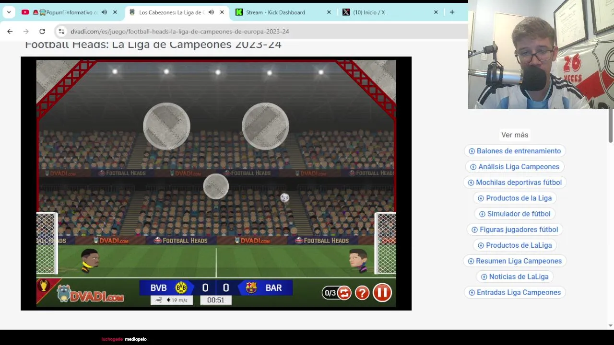Mute the Popurrí informativo tab audio

[x=104, y=12]
